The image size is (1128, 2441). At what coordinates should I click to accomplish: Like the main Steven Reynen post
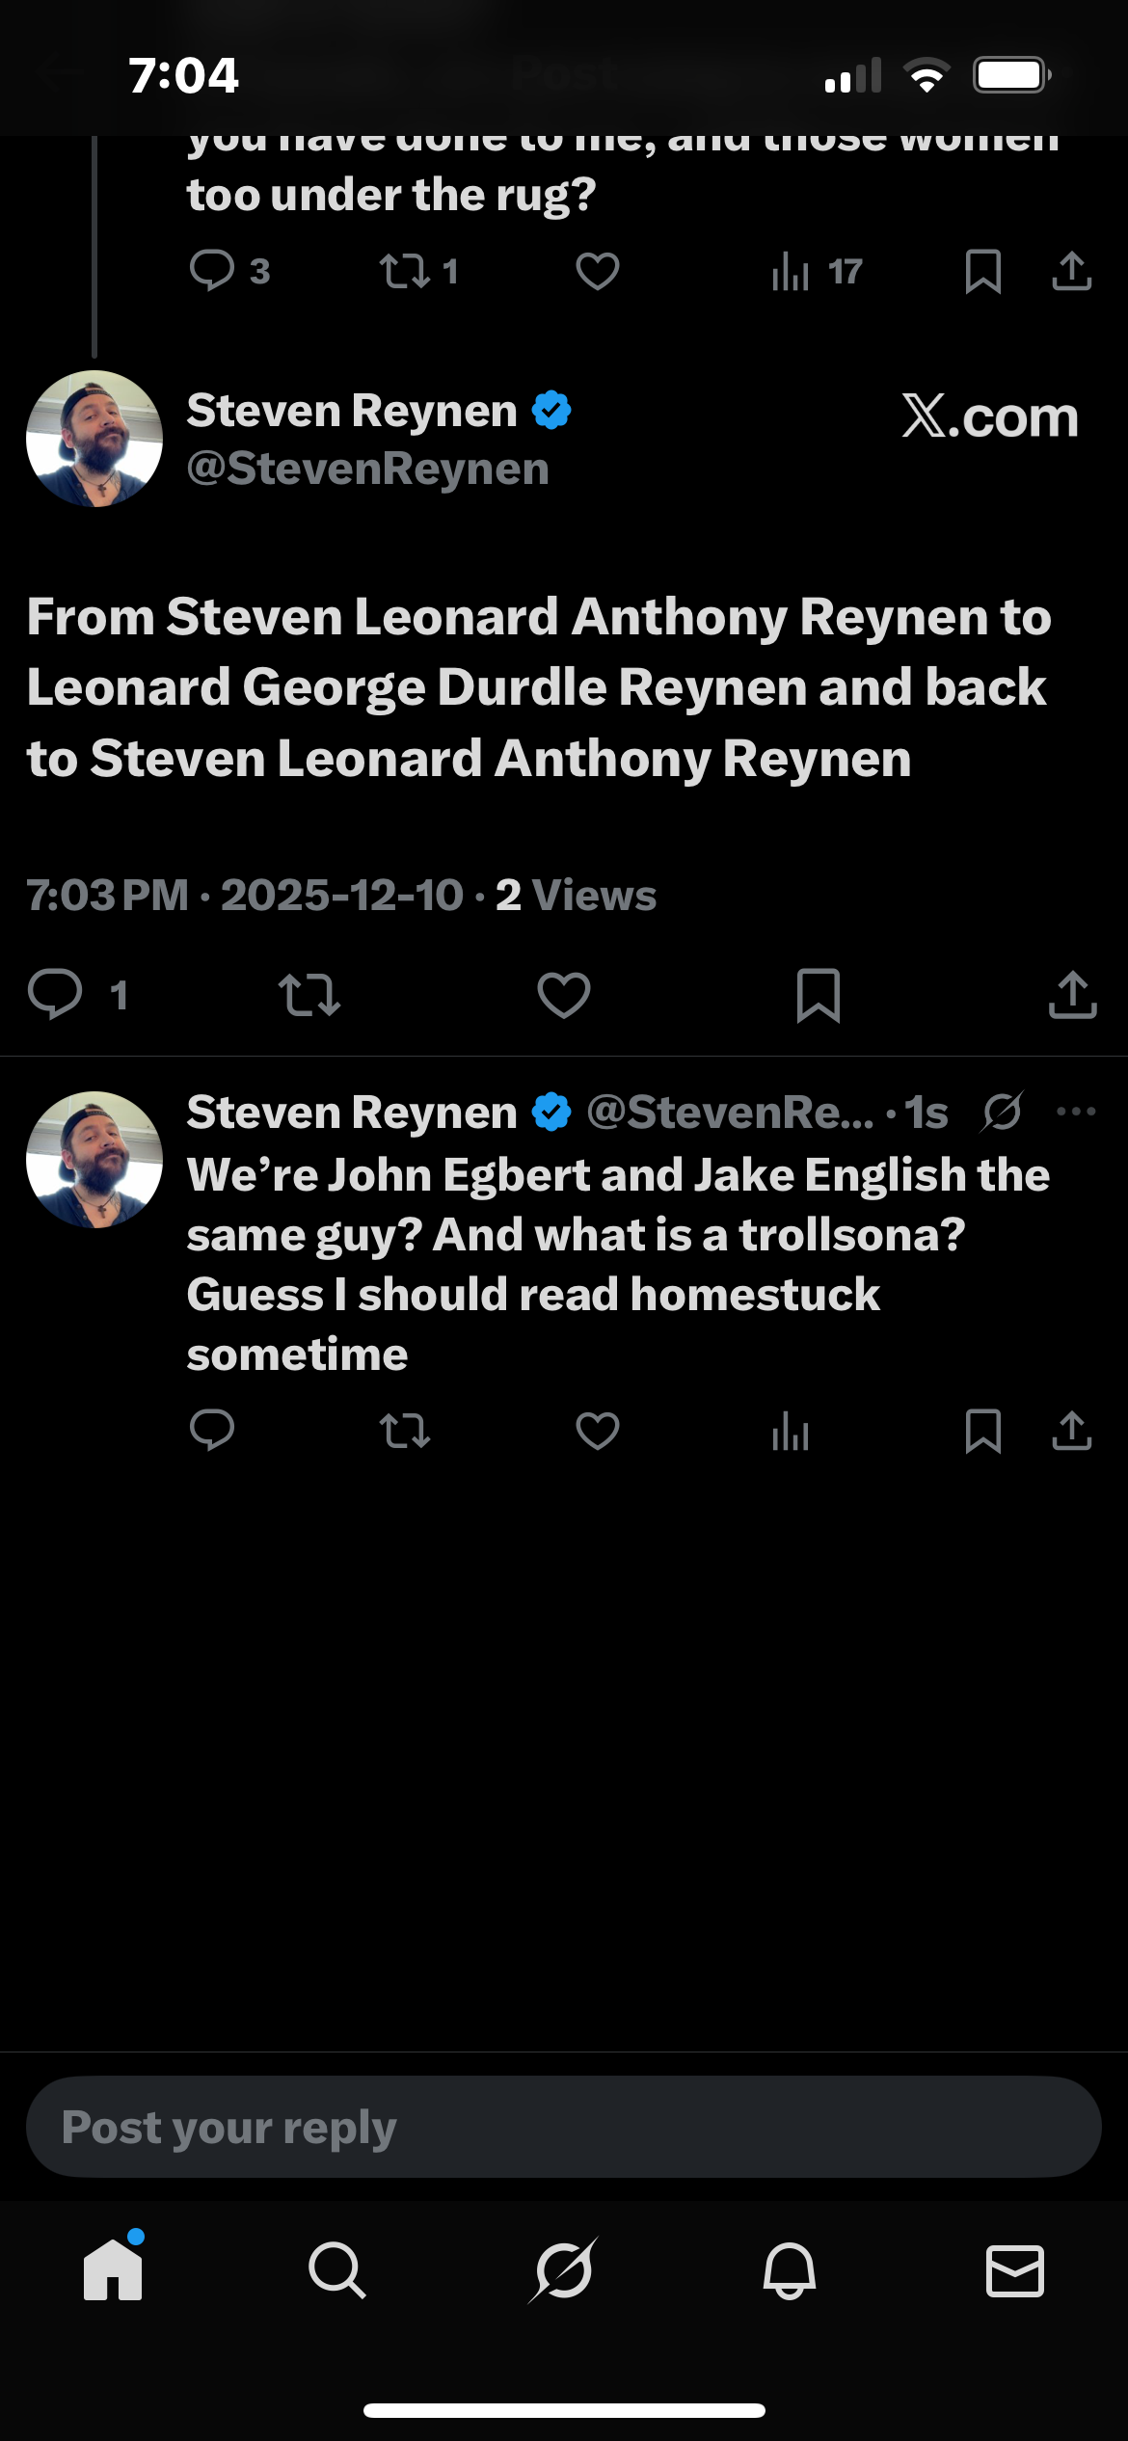pos(564,995)
